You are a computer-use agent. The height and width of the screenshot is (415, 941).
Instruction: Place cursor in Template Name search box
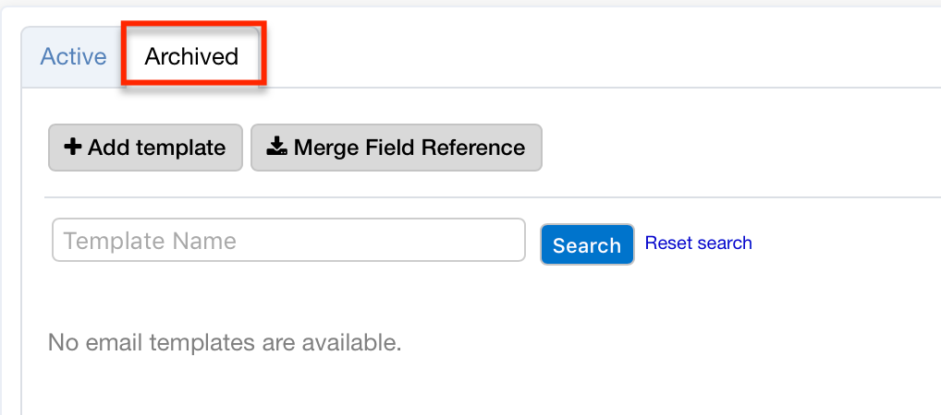point(288,241)
